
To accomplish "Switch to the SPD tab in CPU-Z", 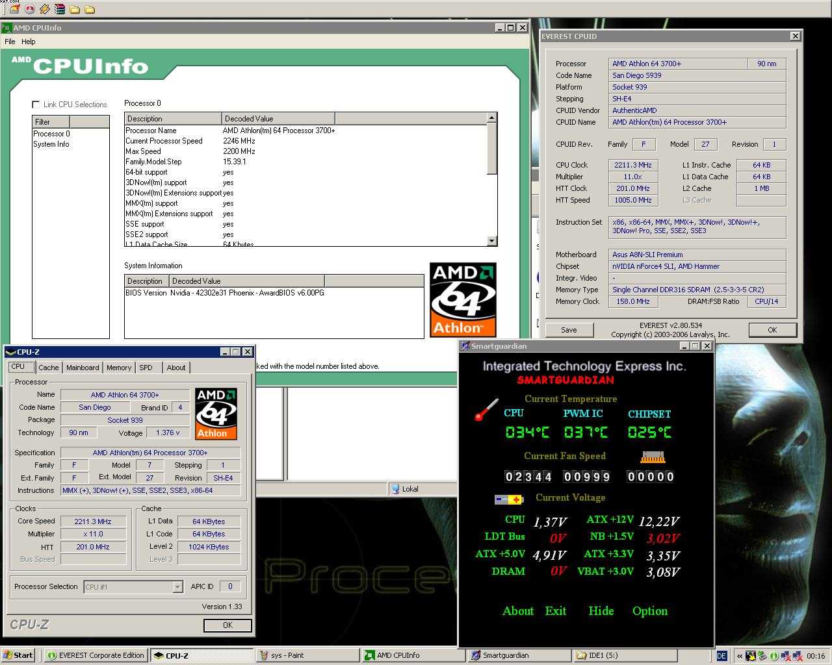I will point(146,368).
